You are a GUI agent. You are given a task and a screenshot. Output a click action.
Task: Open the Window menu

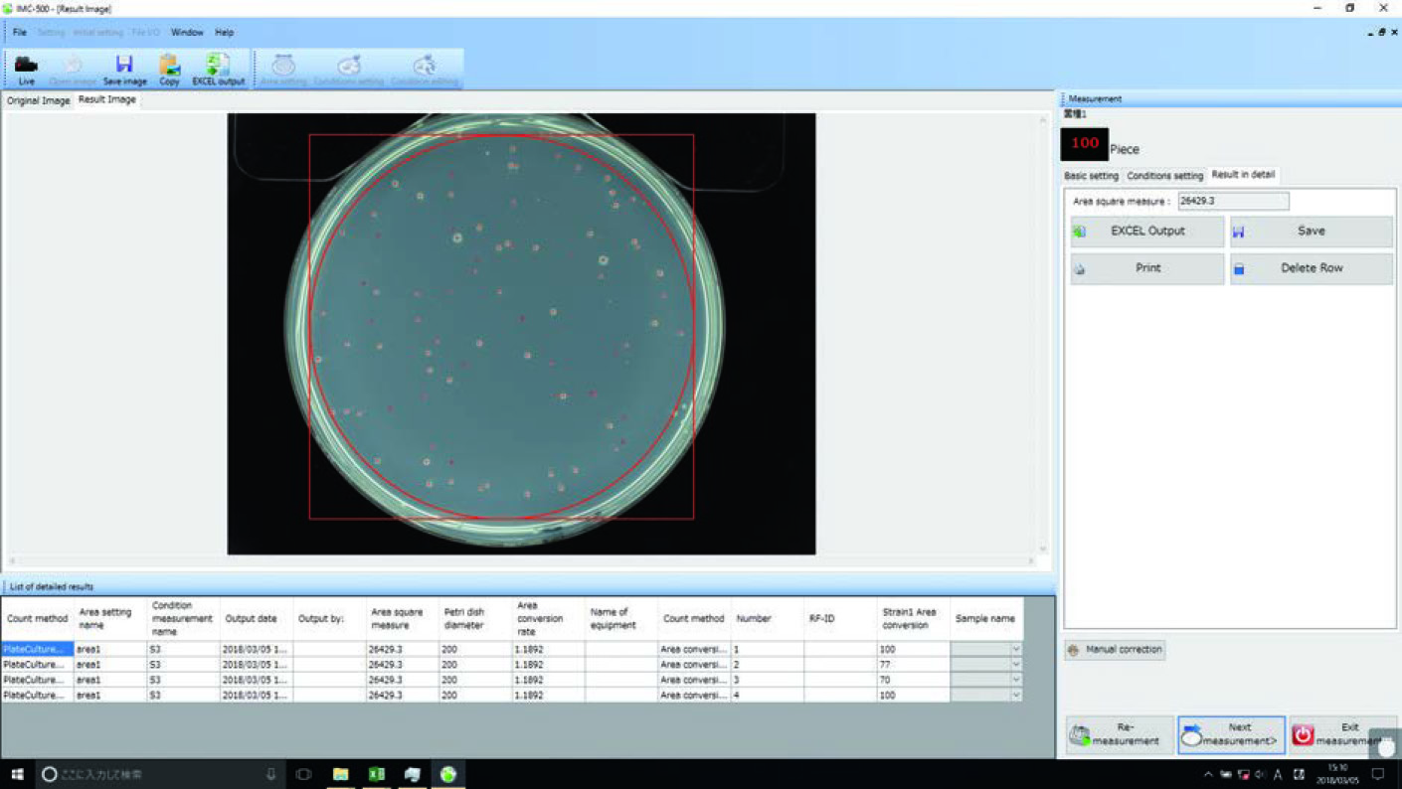tap(187, 33)
